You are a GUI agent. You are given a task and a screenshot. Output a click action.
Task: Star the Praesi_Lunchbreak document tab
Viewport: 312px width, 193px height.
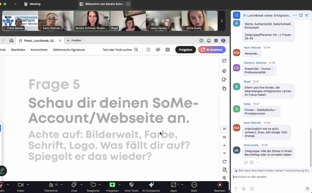(20, 40)
